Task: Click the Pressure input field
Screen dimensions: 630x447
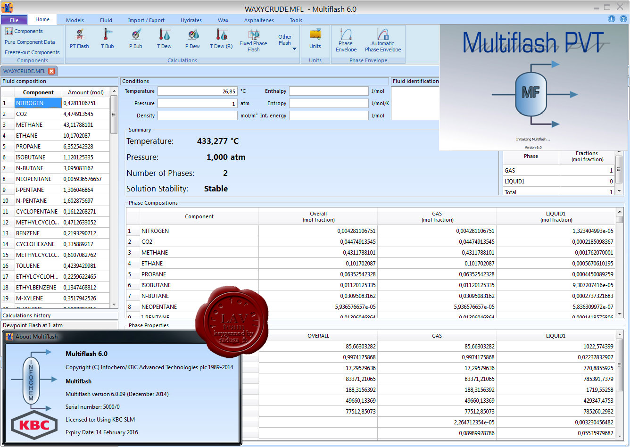Action: pos(197,103)
